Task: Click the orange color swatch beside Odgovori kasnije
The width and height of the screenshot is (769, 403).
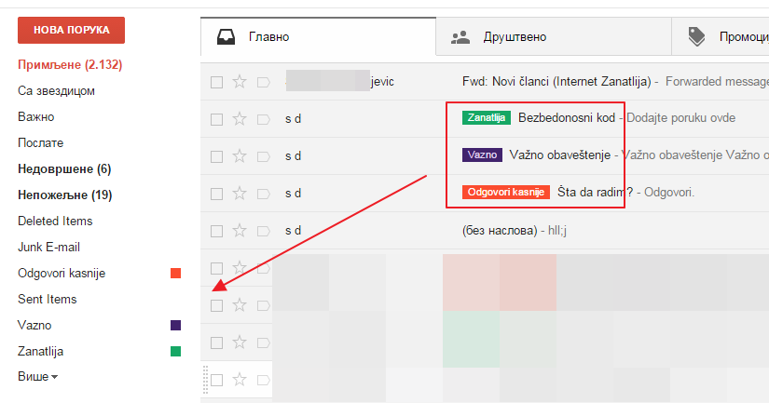Action: 175,274
